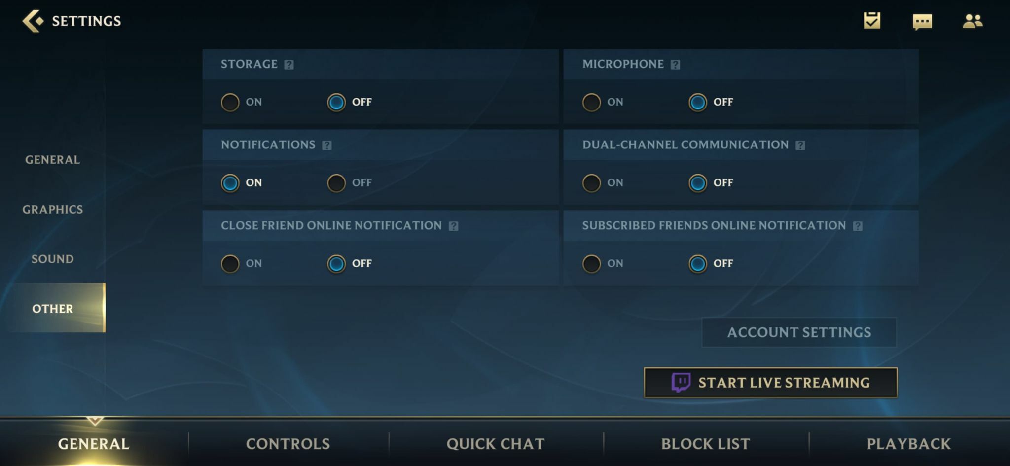
Task: Select Graphics in the sidebar
Action: click(53, 209)
